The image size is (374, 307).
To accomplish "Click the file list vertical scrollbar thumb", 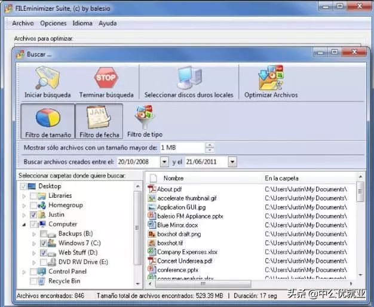I will tap(360, 192).
